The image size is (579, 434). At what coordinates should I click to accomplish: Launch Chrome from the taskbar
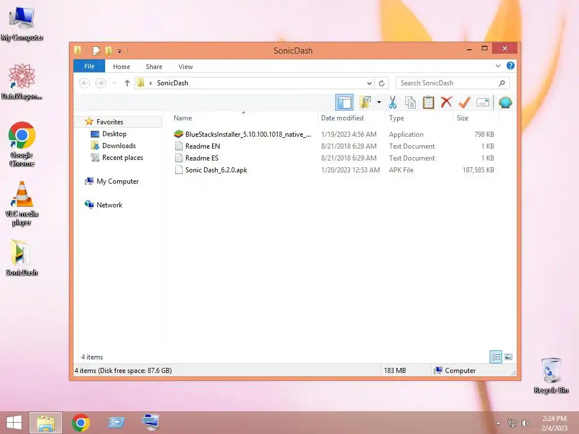coord(81,423)
